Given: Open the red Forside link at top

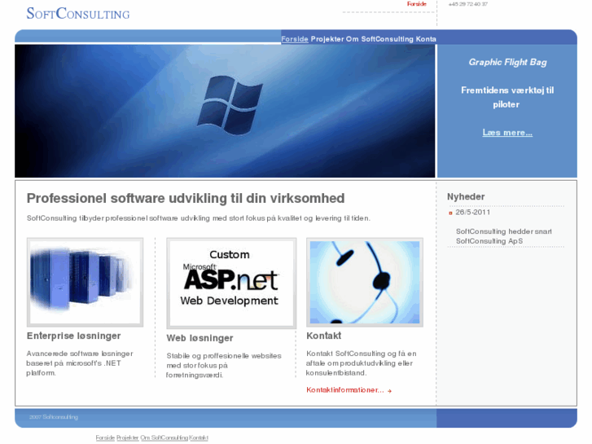Looking at the screenshot, I should [416, 4].
